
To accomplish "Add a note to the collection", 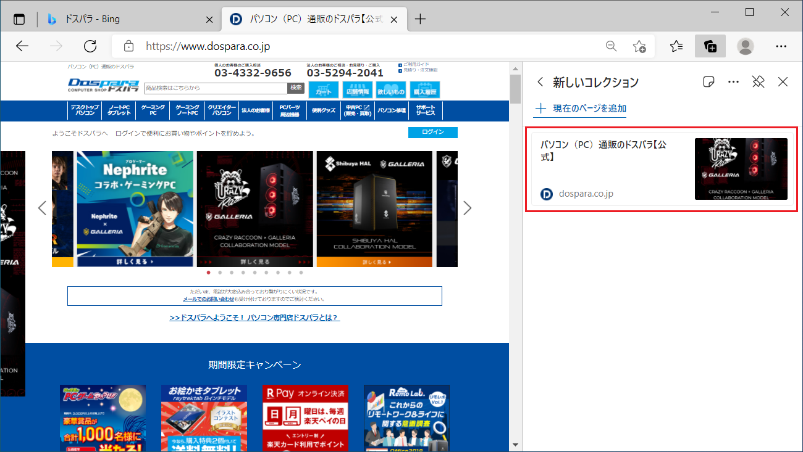I will [709, 82].
